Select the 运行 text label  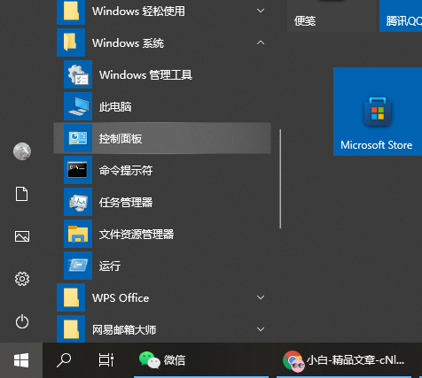pos(110,266)
